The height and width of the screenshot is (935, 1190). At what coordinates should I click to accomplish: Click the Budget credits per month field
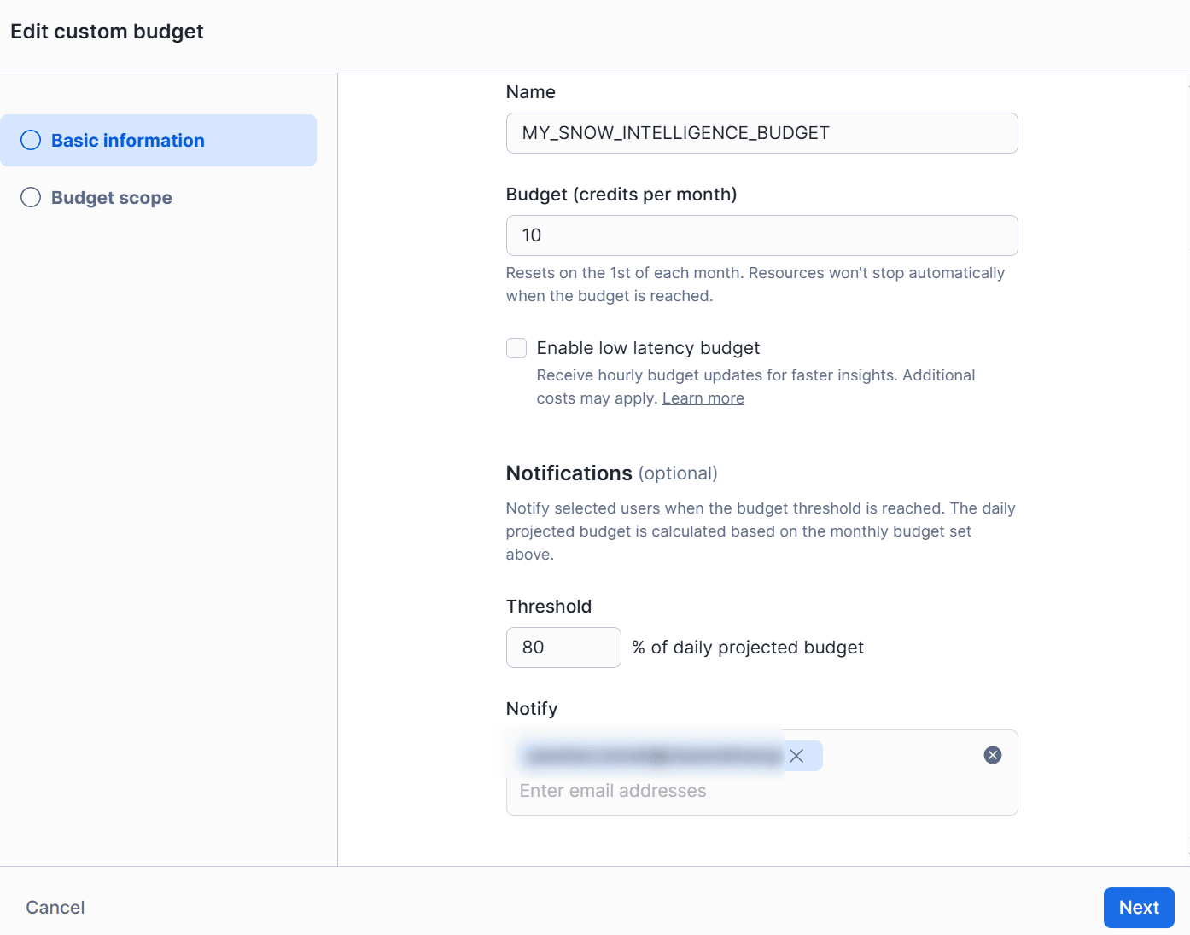[x=761, y=235]
